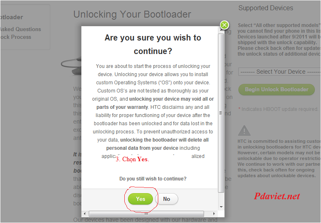This screenshot has width=321, height=223.
Task: Close the confirmation dialog with green X
Action: click(224, 25)
